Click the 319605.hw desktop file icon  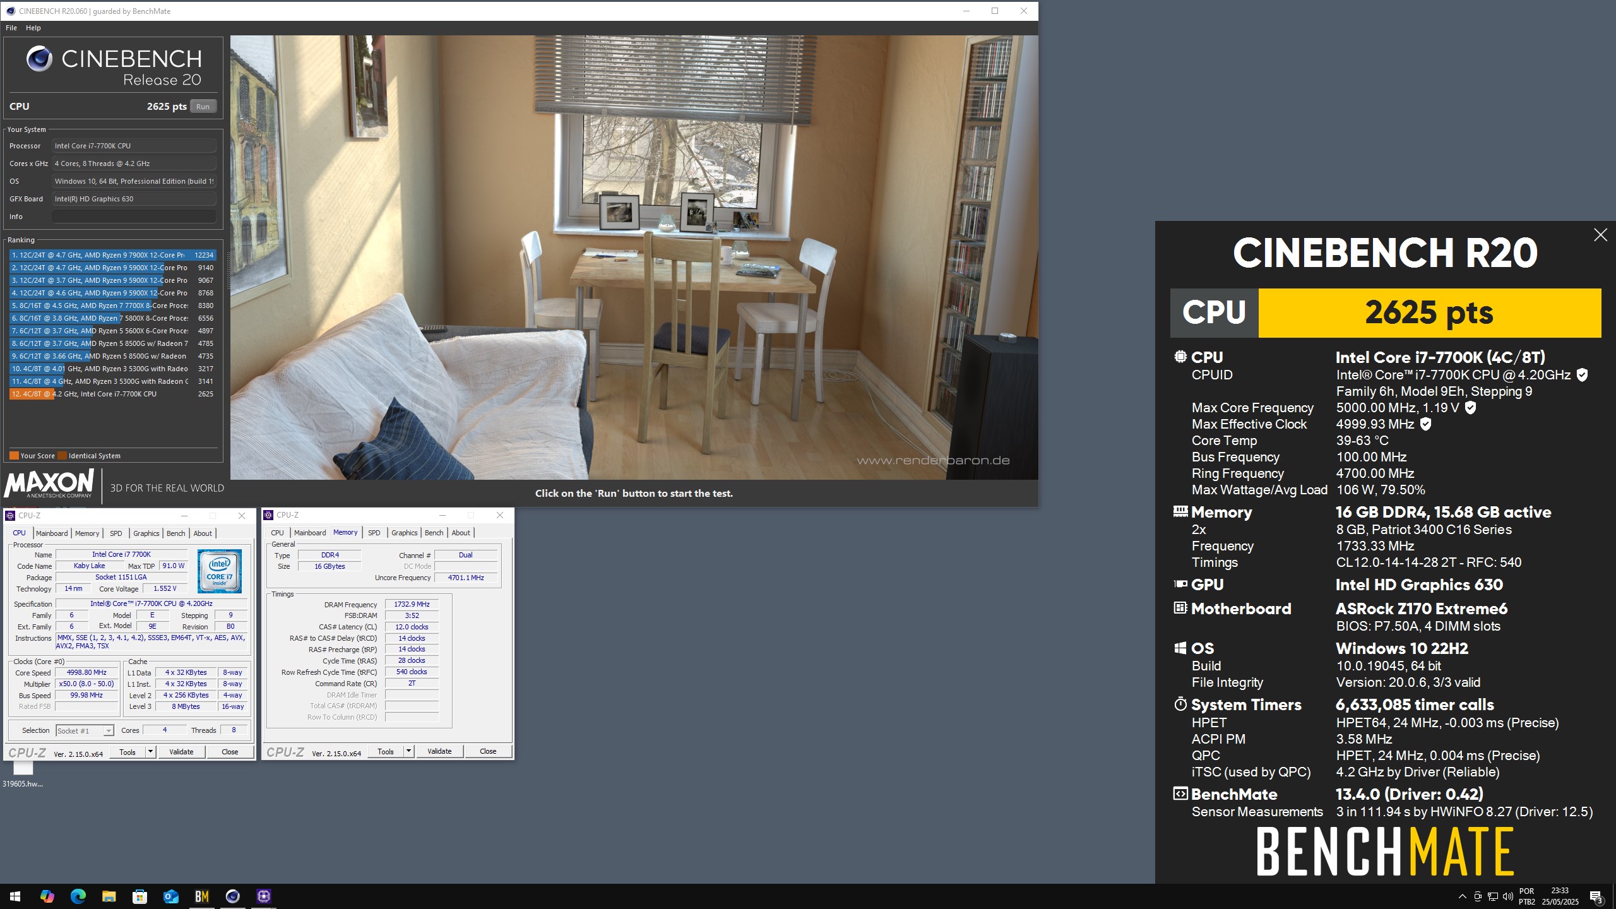[23, 775]
